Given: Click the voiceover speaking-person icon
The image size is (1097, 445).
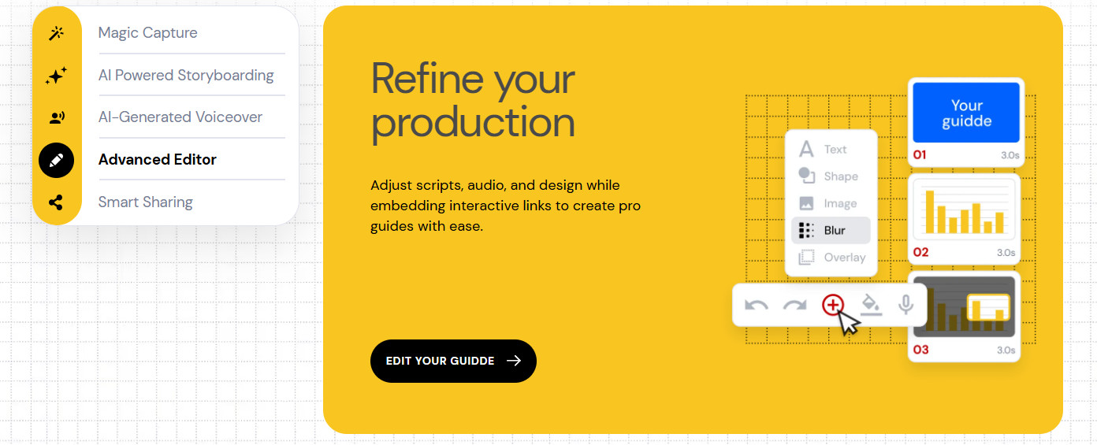Looking at the screenshot, I should pyautogui.click(x=56, y=118).
